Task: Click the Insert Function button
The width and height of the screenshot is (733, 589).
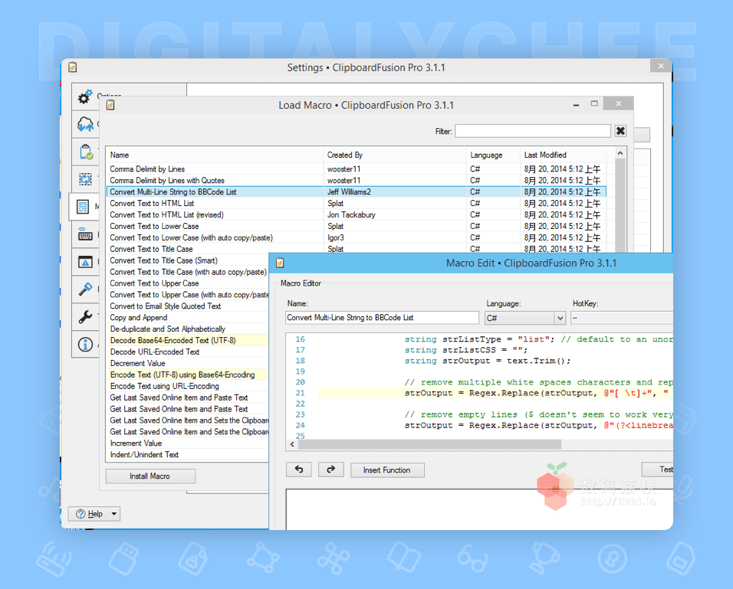Action: 387,470
